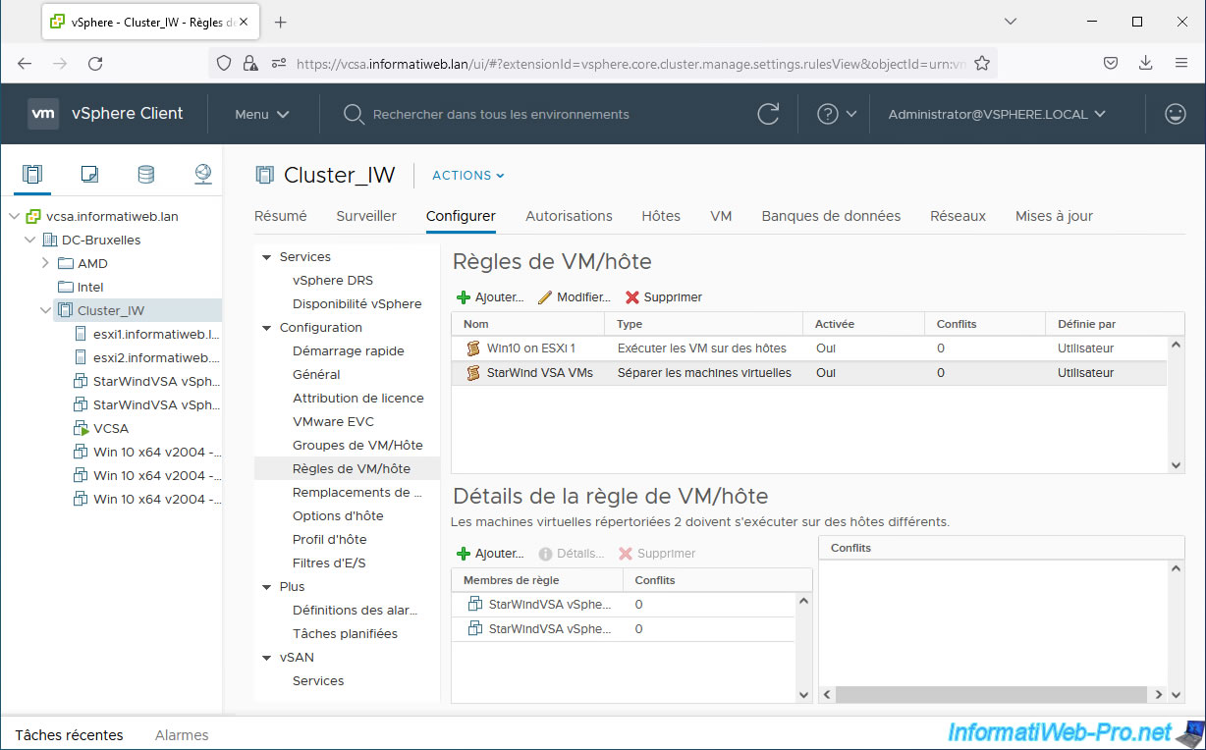Click the vSphere refresh icon in header
Image resolution: width=1206 pixels, height=750 pixels.
(x=768, y=114)
